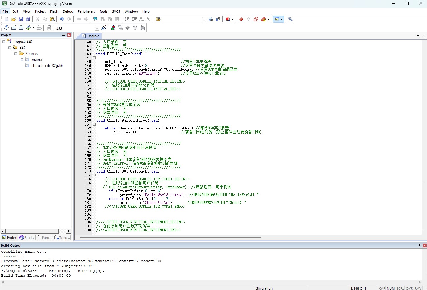
Task: Insert breakpoint using red dot icon
Action: [241, 19]
